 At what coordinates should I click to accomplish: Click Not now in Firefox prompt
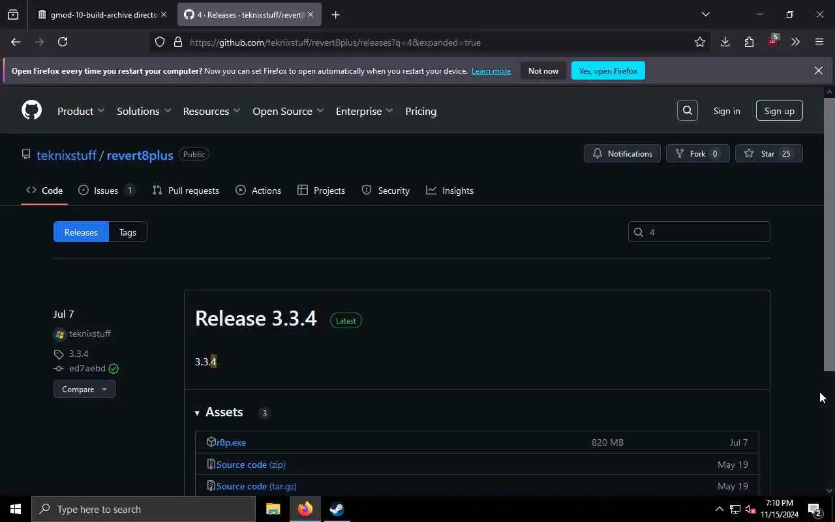click(x=543, y=70)
